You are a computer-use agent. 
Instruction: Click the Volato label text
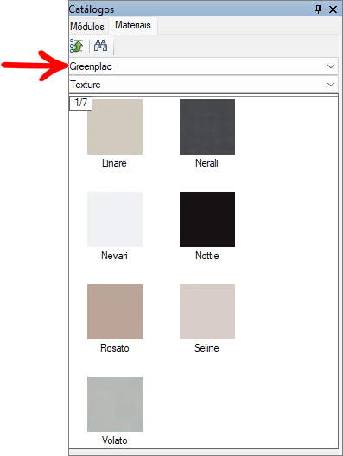point(115,440)
